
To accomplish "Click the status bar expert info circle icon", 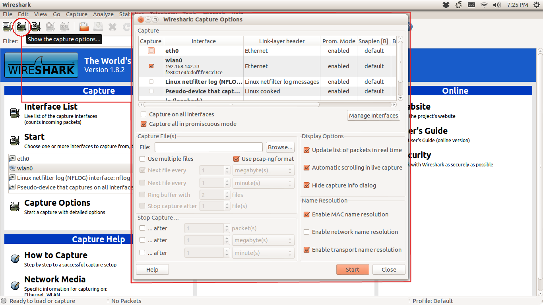I will (x=4, y=301).
